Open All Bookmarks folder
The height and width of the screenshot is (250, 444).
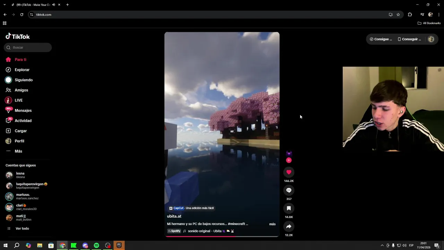click(429, 23)
